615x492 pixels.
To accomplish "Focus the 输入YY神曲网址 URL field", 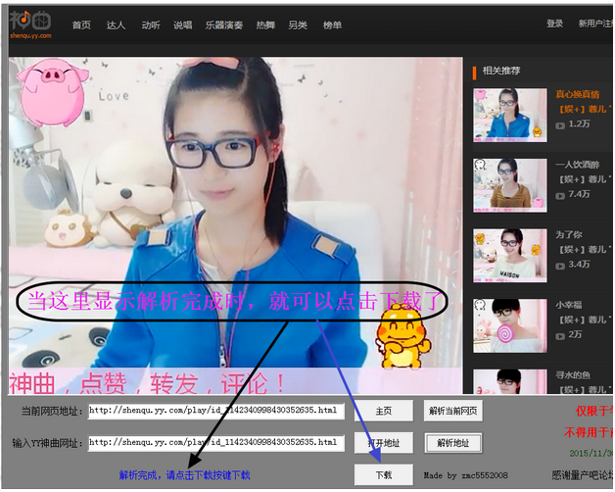I will [216, 443].
